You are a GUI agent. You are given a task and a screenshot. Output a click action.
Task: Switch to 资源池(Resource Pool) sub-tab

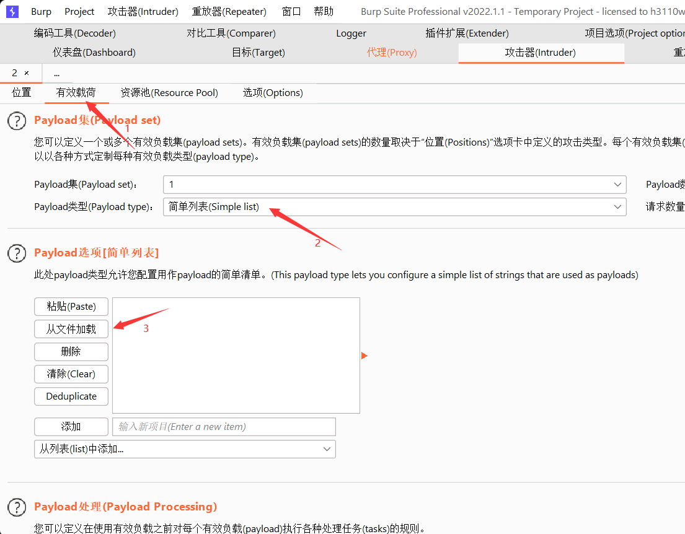tap(169, 92)
